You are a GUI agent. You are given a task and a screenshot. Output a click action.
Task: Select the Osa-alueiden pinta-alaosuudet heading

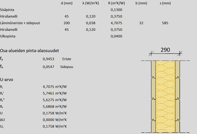(29, 51)
